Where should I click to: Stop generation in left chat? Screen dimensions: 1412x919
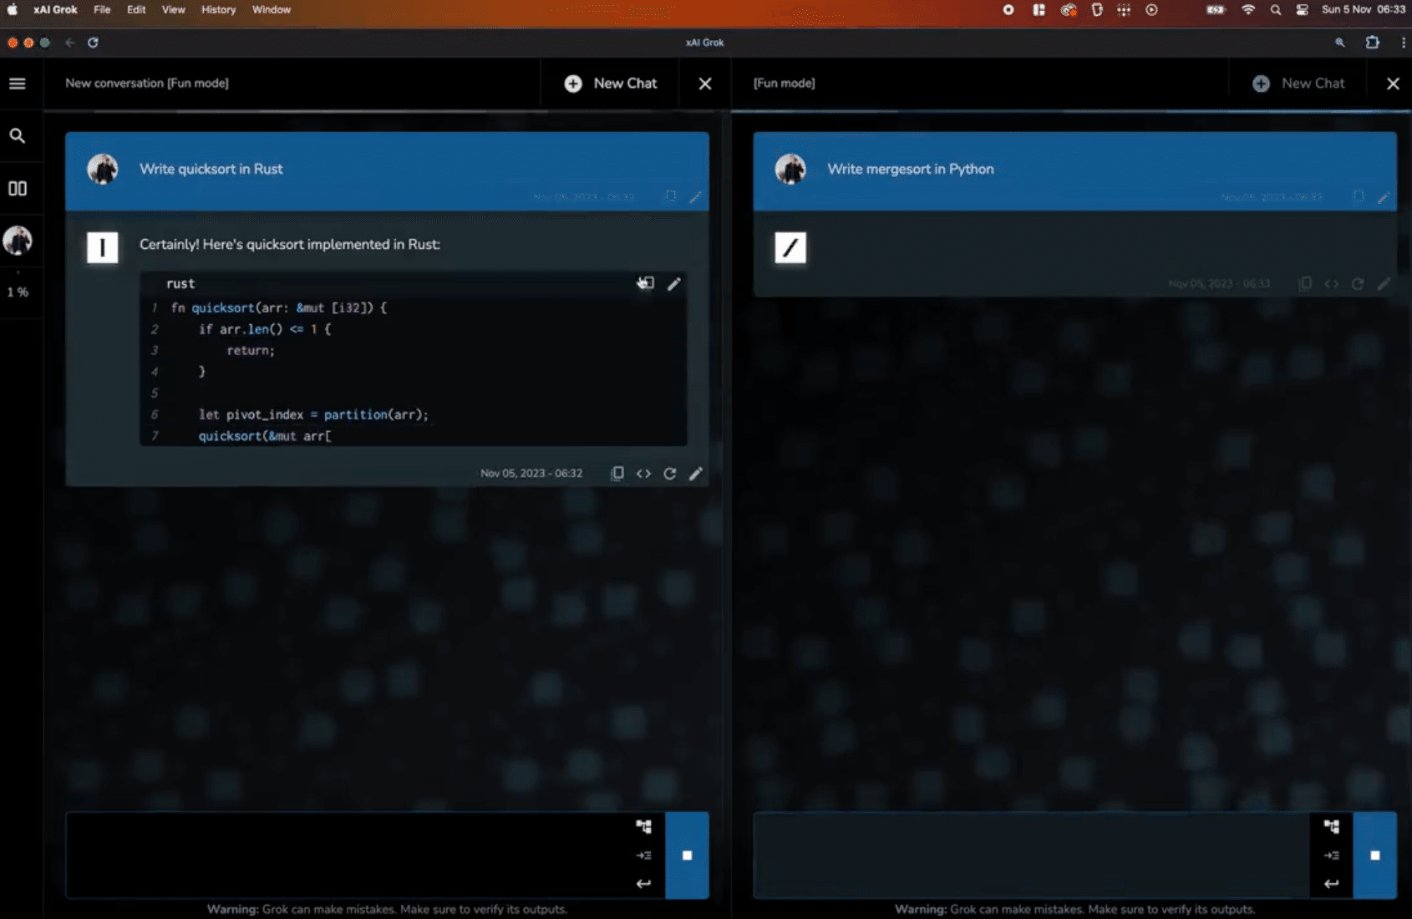click(x=687, y=855)
